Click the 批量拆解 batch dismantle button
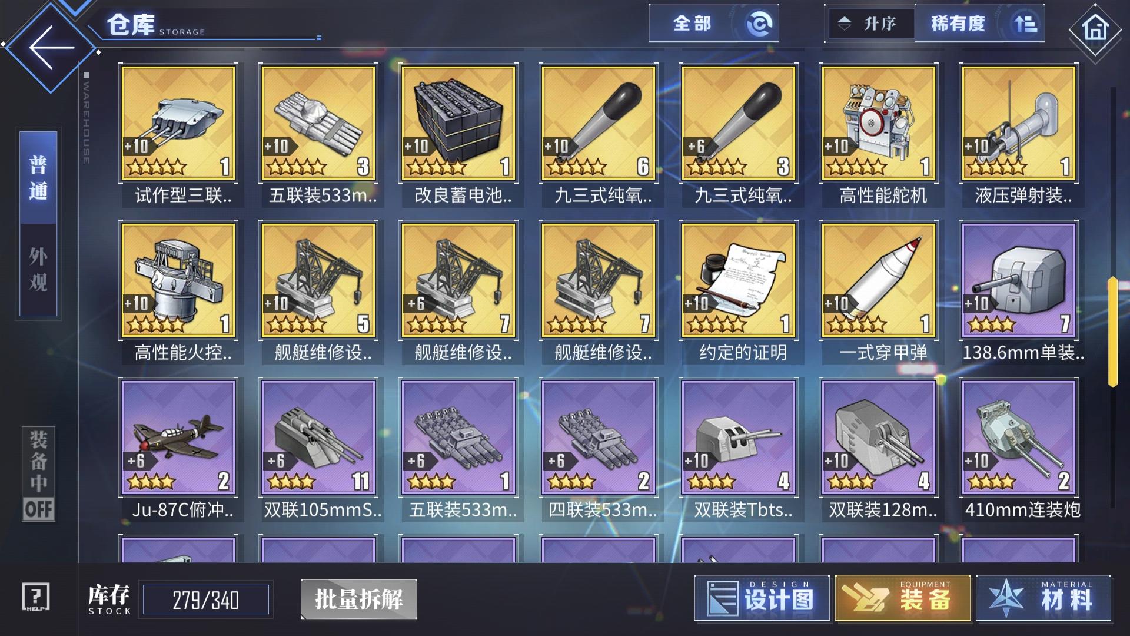 359,599
